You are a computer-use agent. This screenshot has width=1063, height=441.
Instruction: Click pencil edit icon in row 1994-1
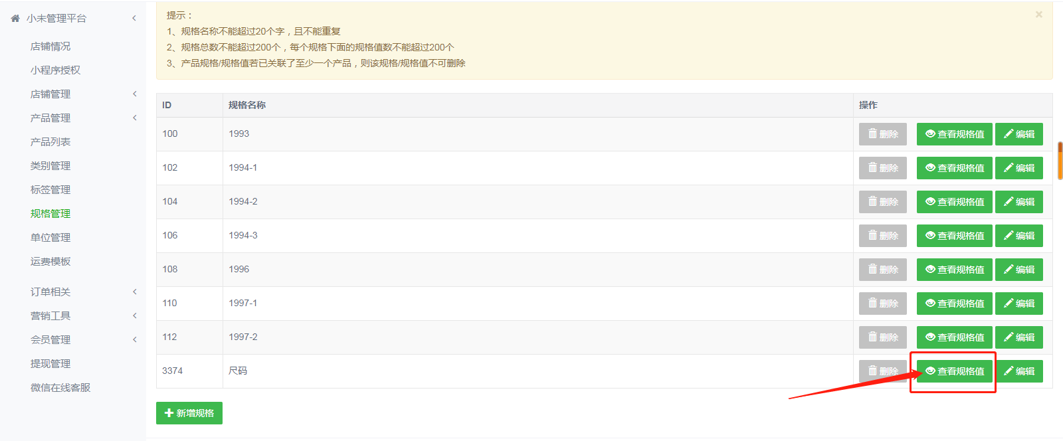point(1008,168)
